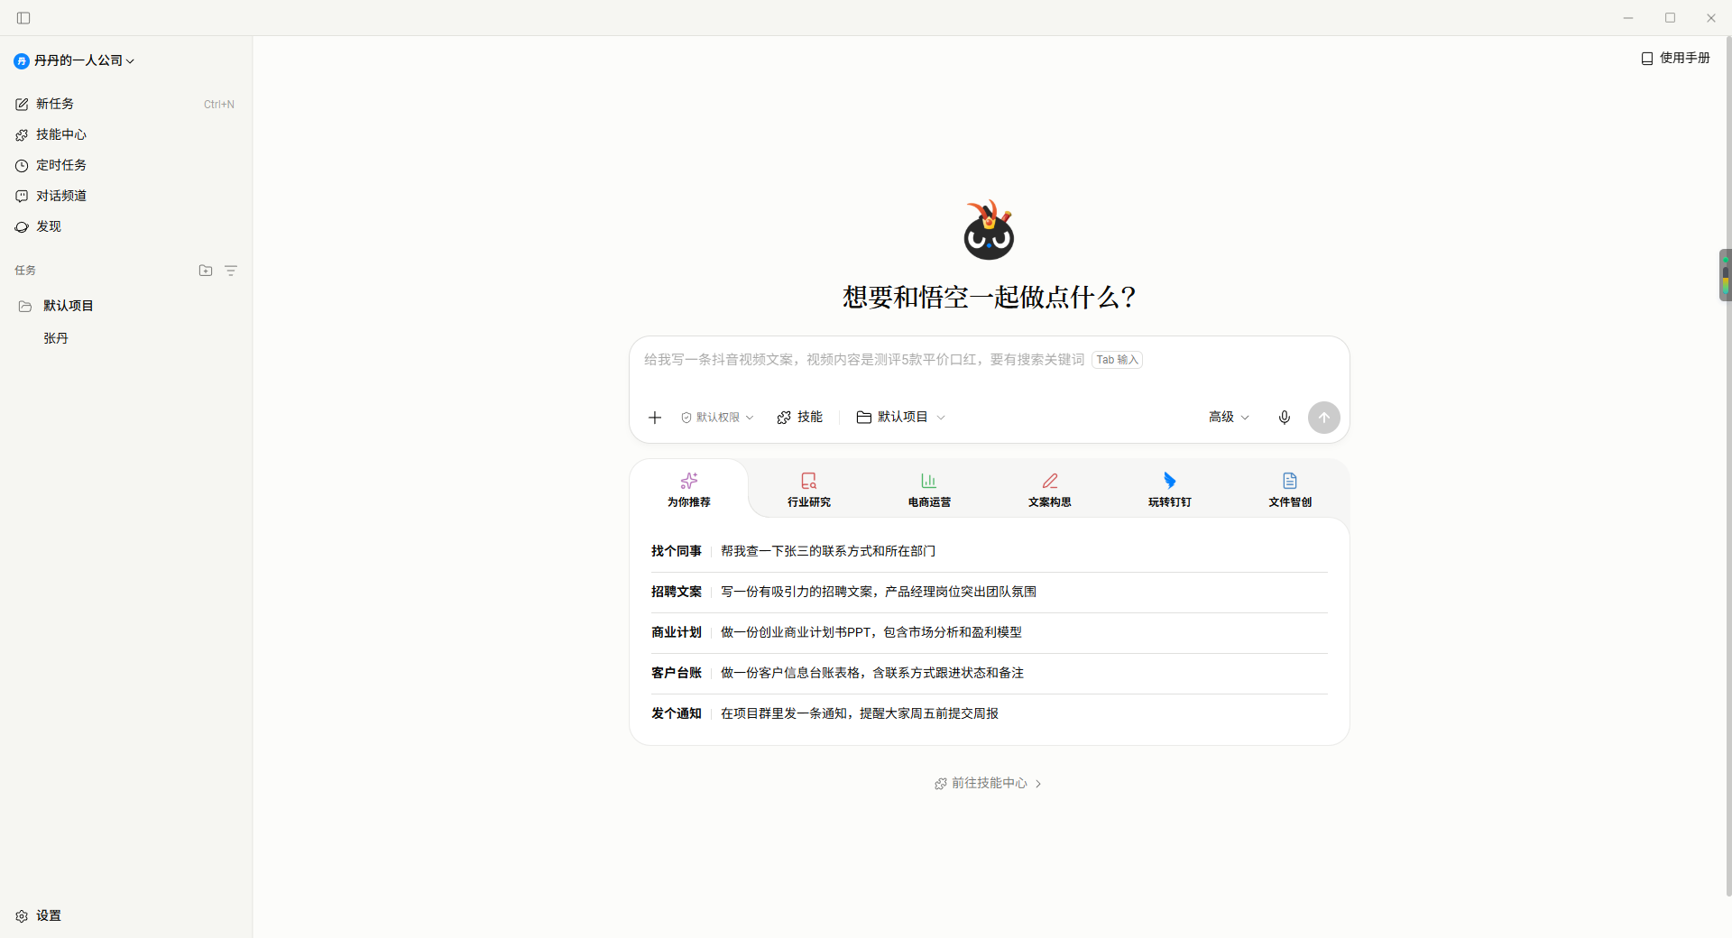
Task: Select the 发个通知 suggestion row
Action: (989, 714)
